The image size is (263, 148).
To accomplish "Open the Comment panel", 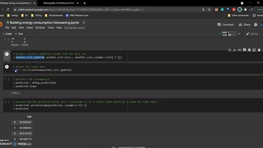I will 225,25.
